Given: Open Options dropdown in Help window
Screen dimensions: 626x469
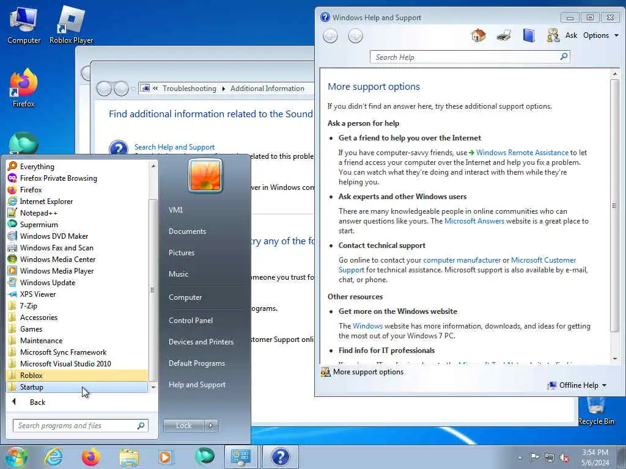Looking at the screenshot, I should click(x=600, y=35).
